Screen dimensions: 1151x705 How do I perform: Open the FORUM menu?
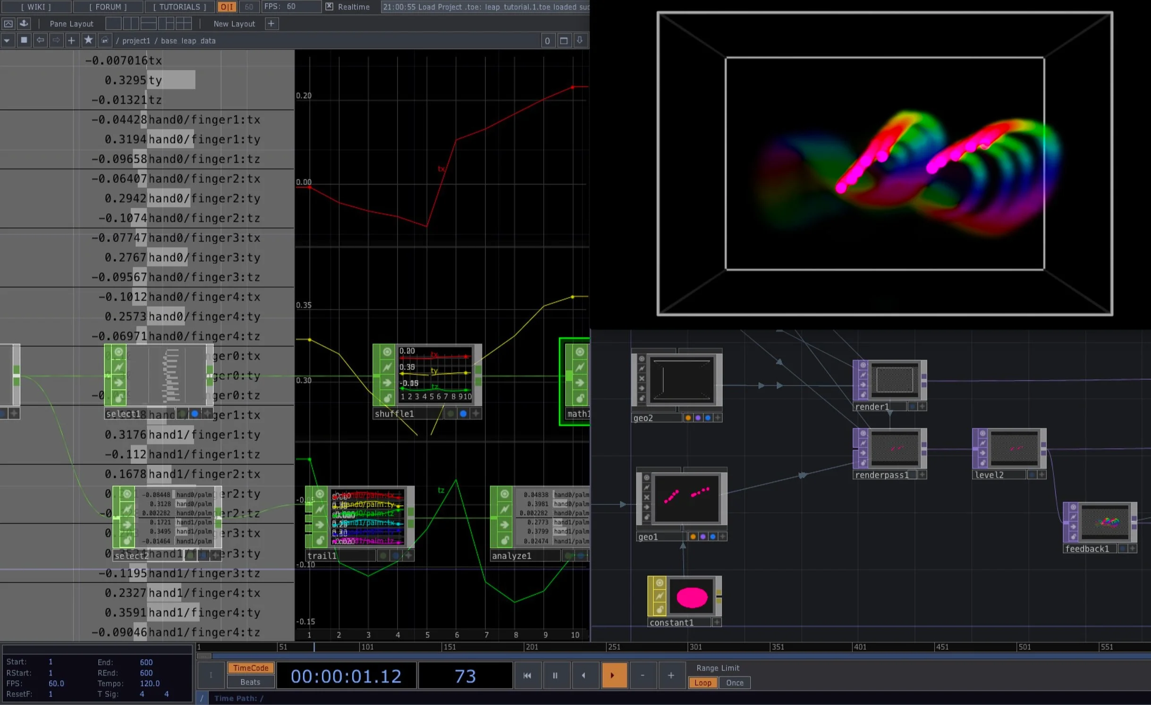point(108,7)
